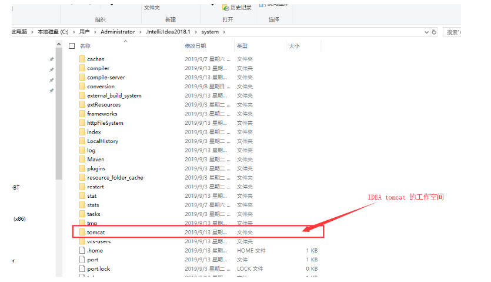Screen dimensions: 491x282
Task: Sort by 类型 column header
Action: click(x=242, y=46)
